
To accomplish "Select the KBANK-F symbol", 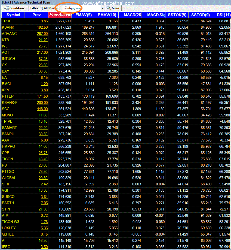I will [x=10, y=103].
